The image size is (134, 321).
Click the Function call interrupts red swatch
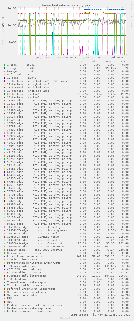point(5,276)
